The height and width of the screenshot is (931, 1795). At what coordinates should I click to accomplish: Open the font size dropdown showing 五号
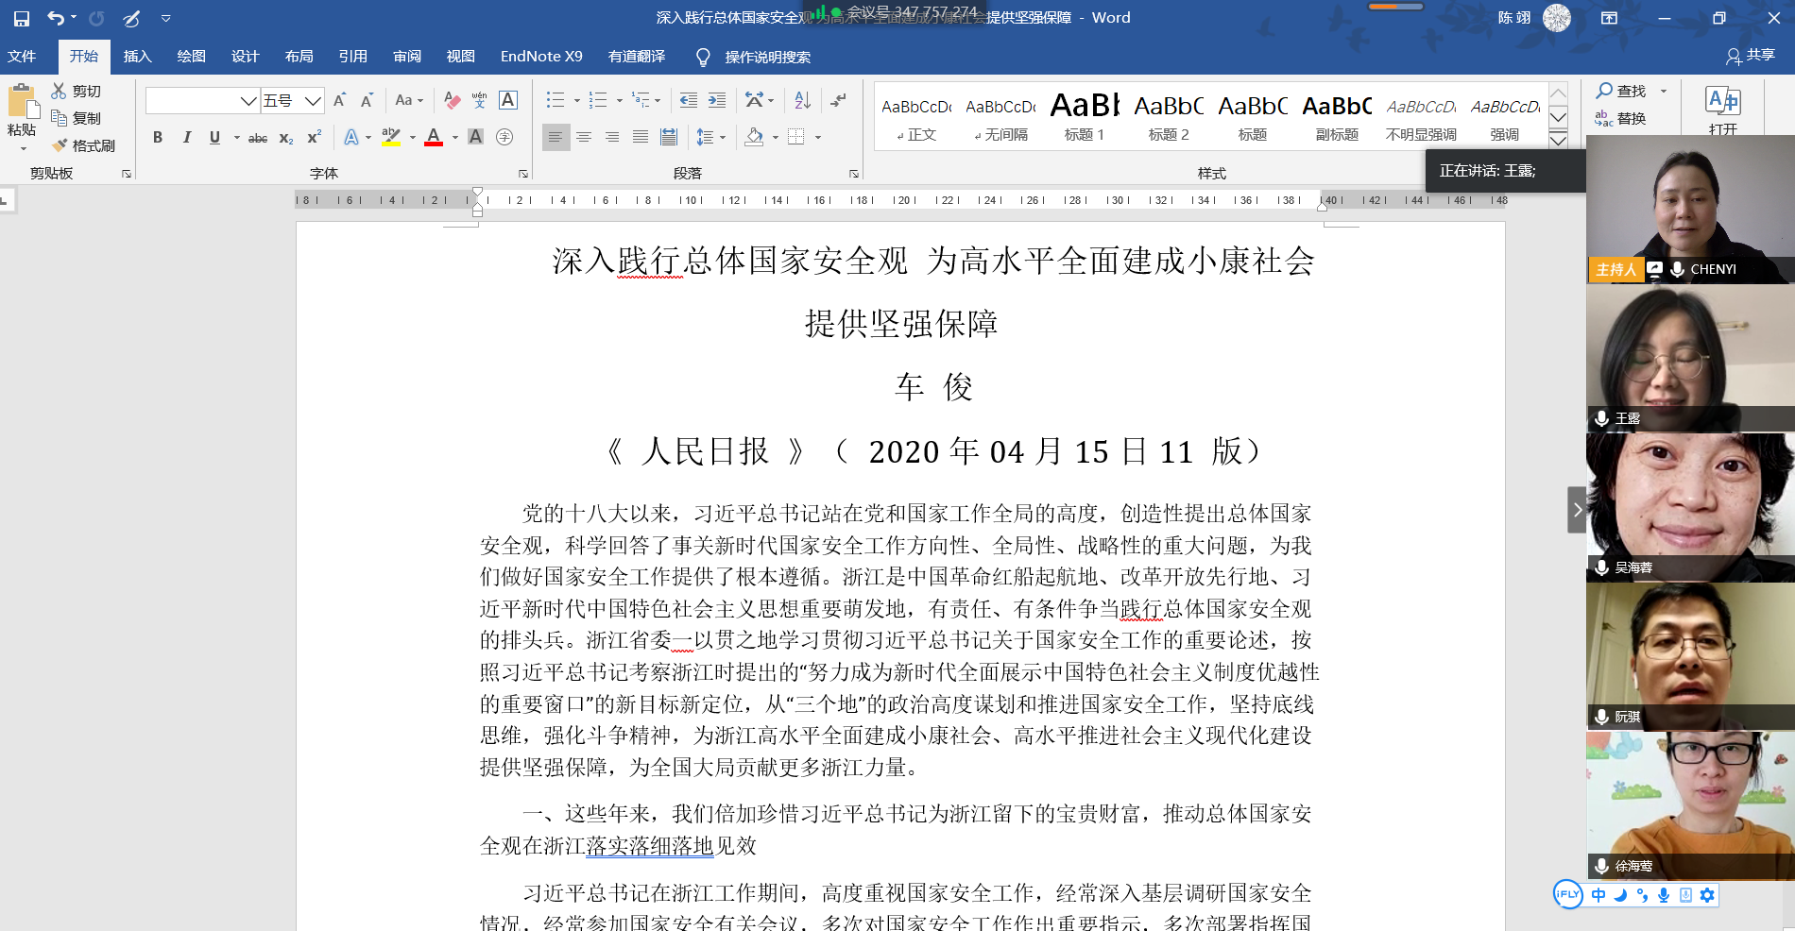(x=313, y=101)
